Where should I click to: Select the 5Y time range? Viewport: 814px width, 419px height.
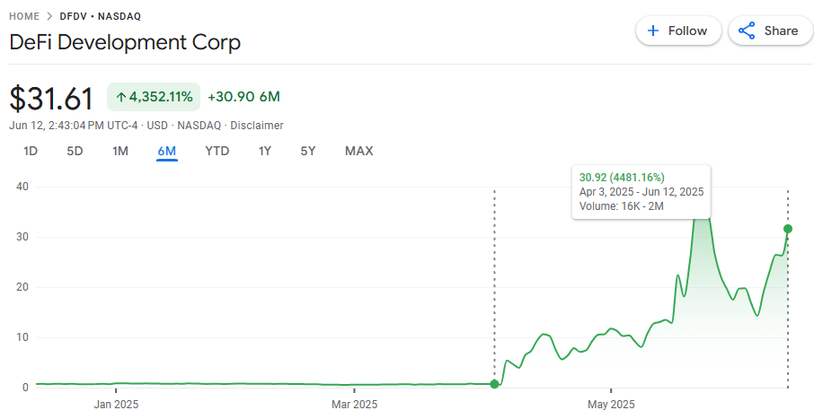(x=307, y=151)
